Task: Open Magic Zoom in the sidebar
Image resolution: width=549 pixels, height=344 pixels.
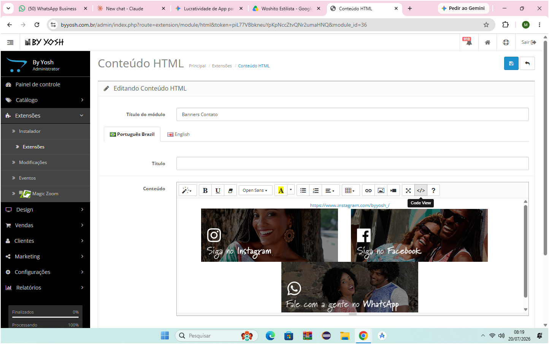Action: pyautogui.click(x=46, y=194)
